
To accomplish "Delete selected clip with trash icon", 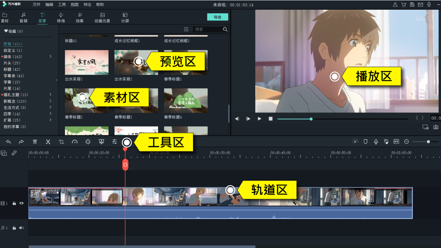I will pyautogui.click(x=35, y=142).
